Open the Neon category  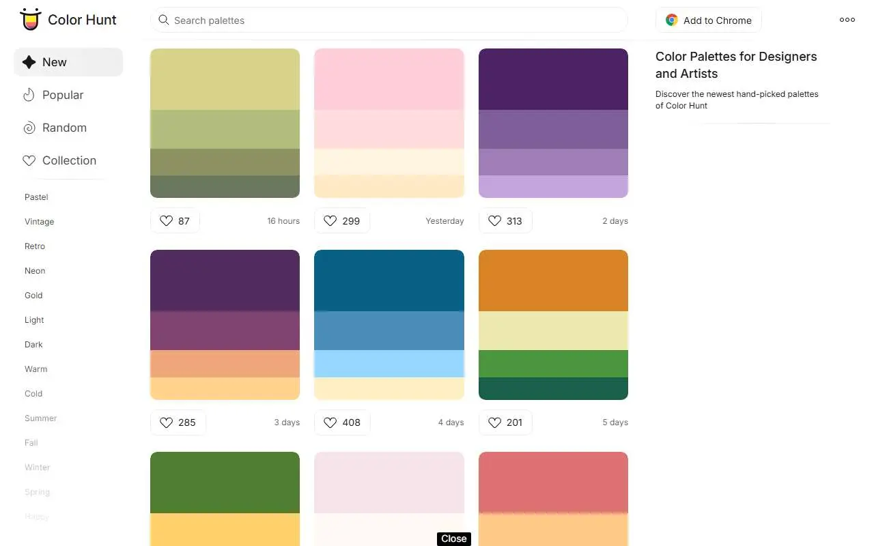[35, 271]
